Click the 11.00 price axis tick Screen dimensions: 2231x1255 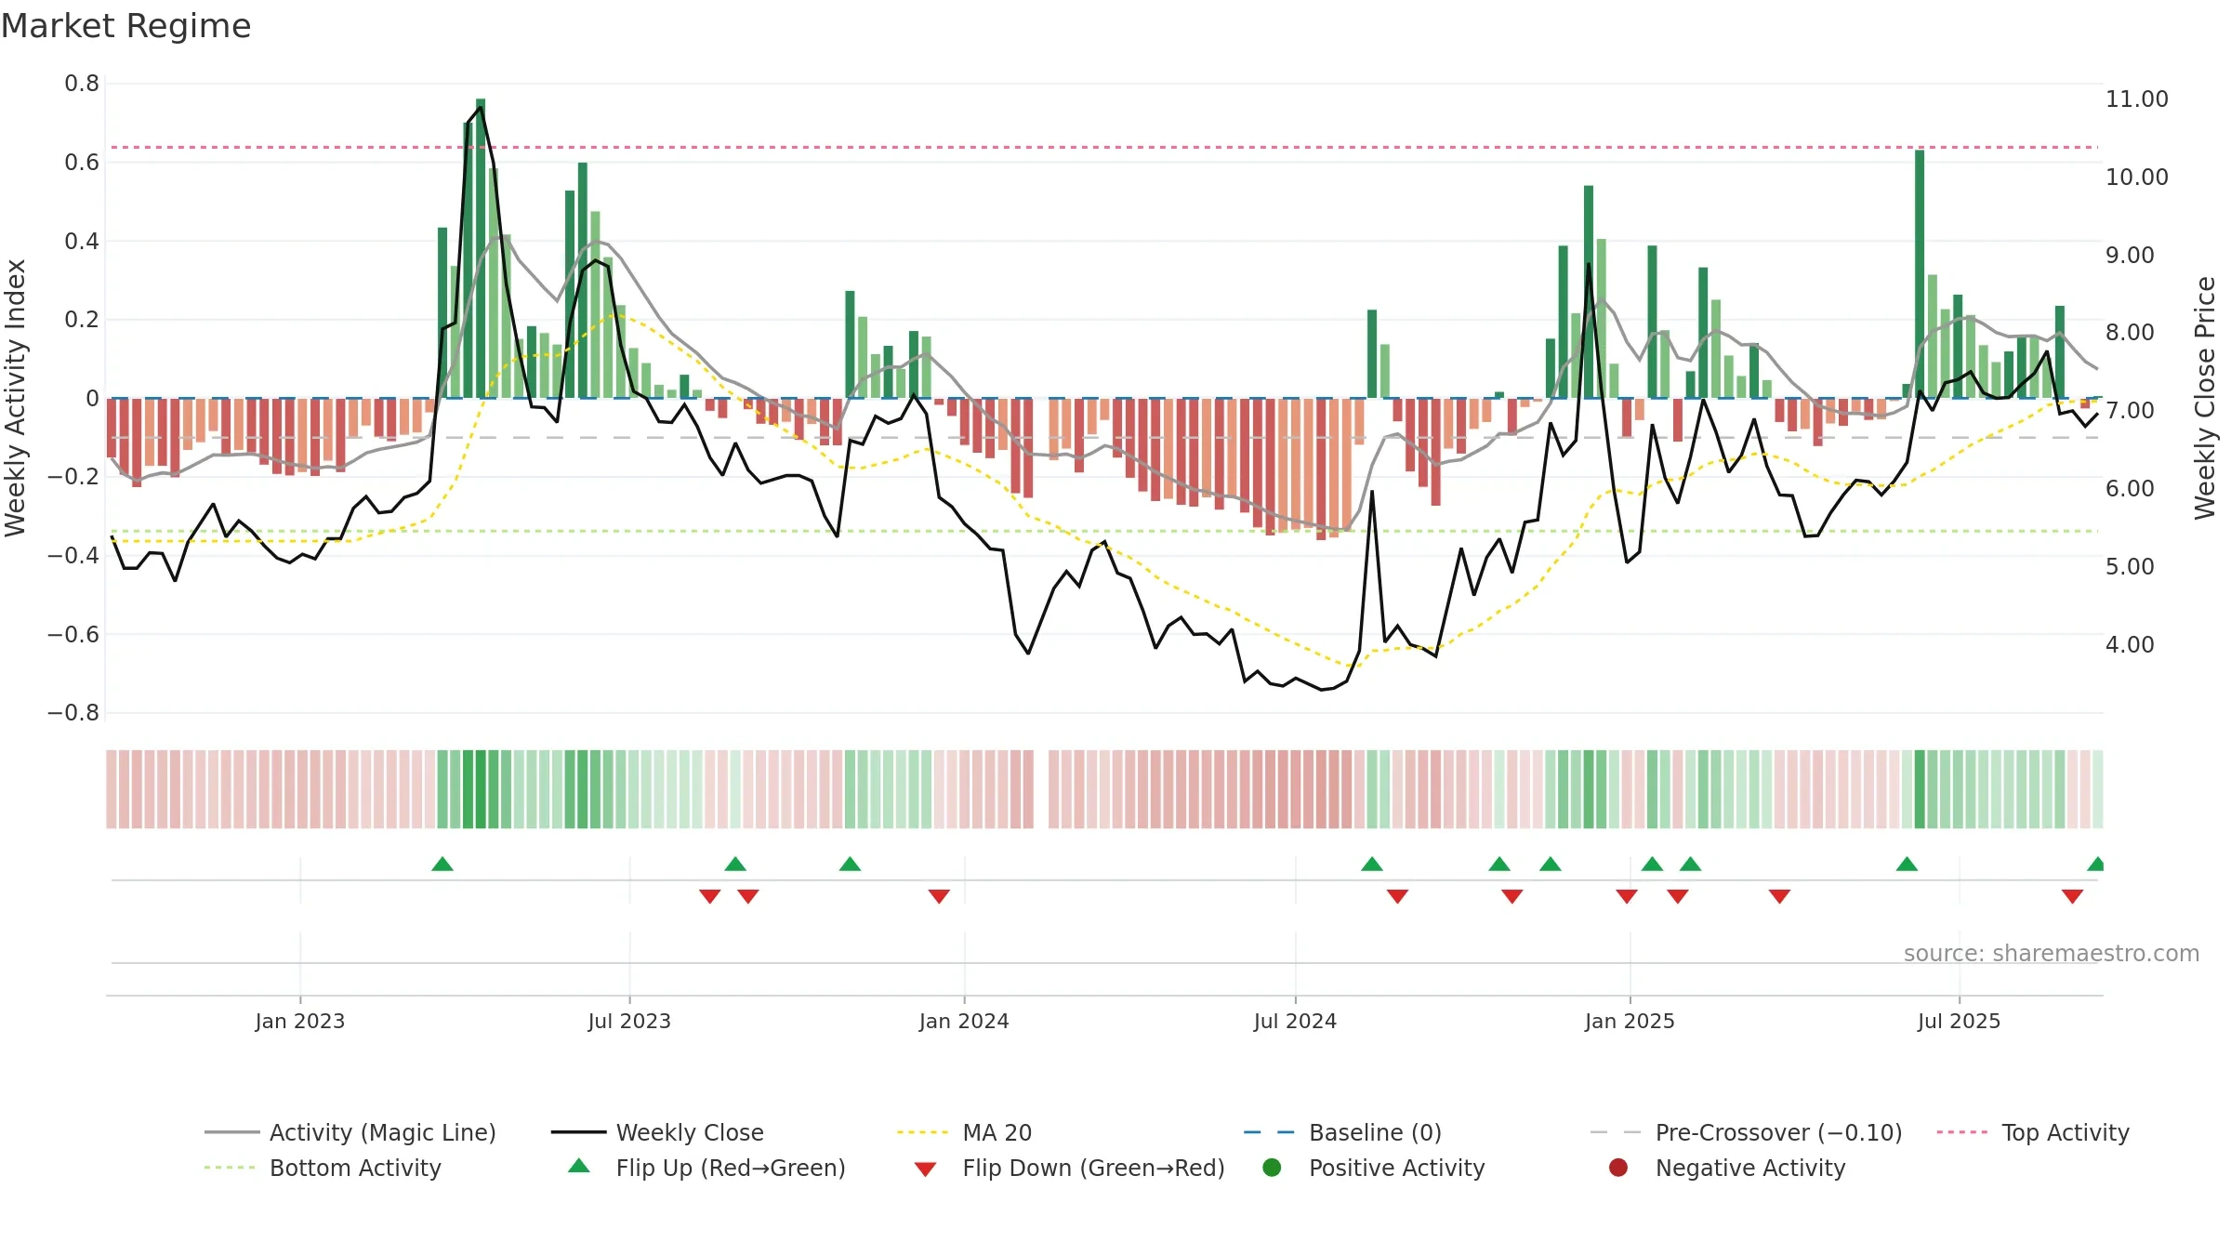[x=2136, y=99]
